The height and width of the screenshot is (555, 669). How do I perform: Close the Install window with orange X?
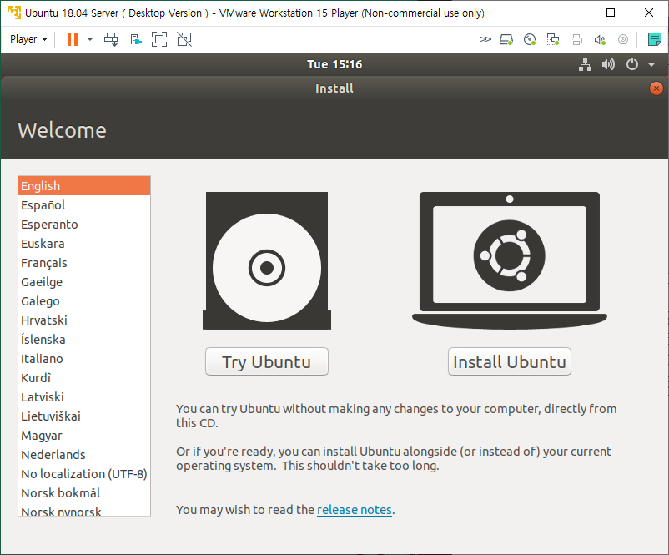[x=656, y=88]
